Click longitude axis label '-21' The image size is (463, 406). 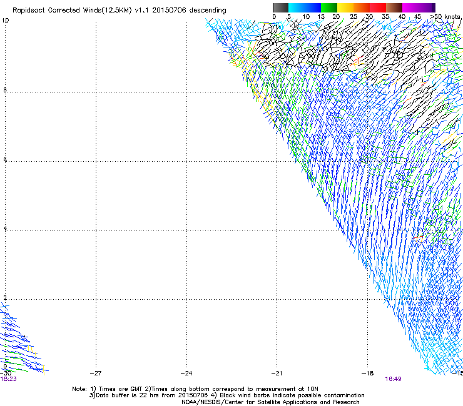[x=277, y=374]
